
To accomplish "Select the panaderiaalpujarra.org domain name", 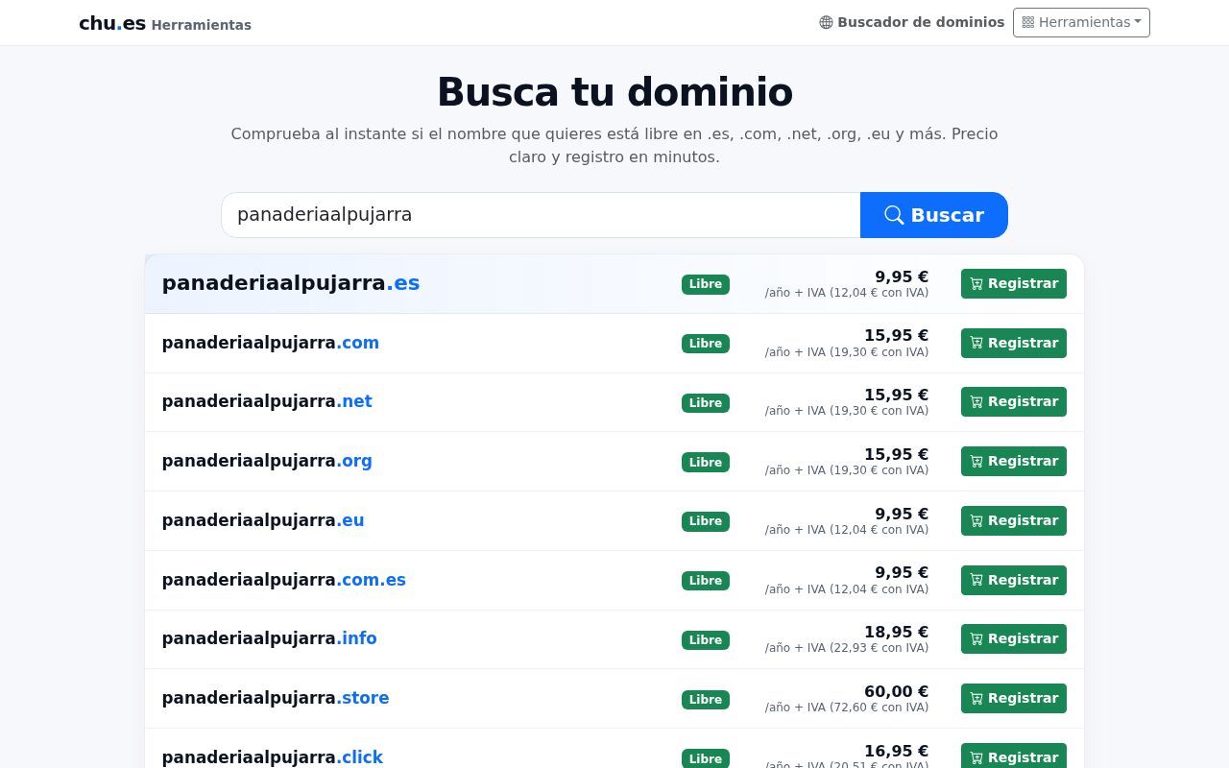I will pyautogui.click(x=267, y=461).
